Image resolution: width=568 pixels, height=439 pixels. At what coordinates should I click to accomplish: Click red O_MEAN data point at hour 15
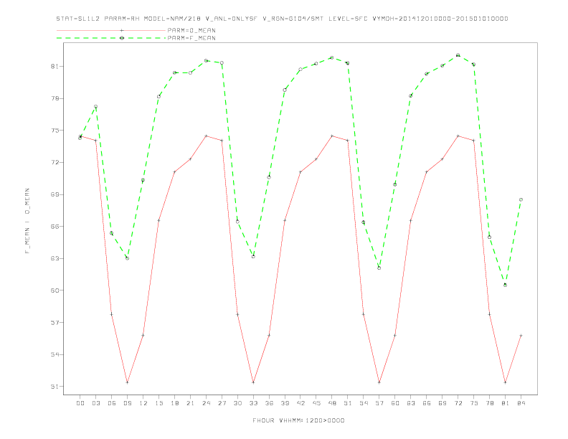tap(158, 220)
